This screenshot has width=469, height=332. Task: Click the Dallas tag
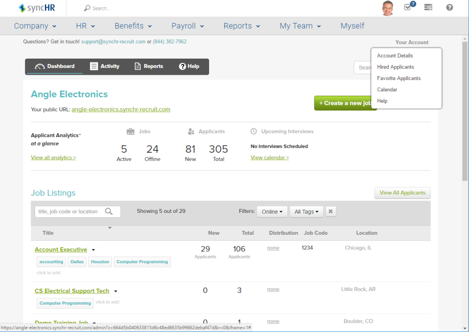77,262
